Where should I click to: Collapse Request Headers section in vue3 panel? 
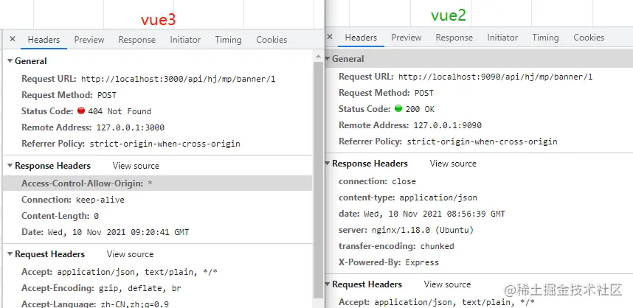(x=10, y=254)
